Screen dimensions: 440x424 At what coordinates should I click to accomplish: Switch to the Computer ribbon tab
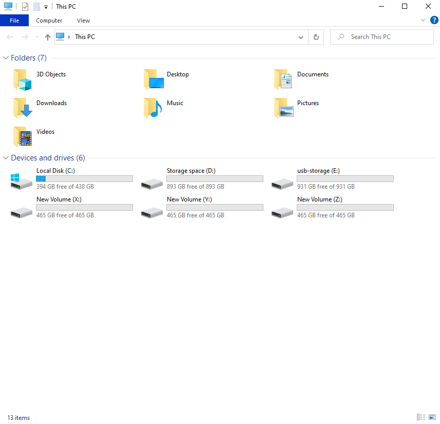coord(49,21)
